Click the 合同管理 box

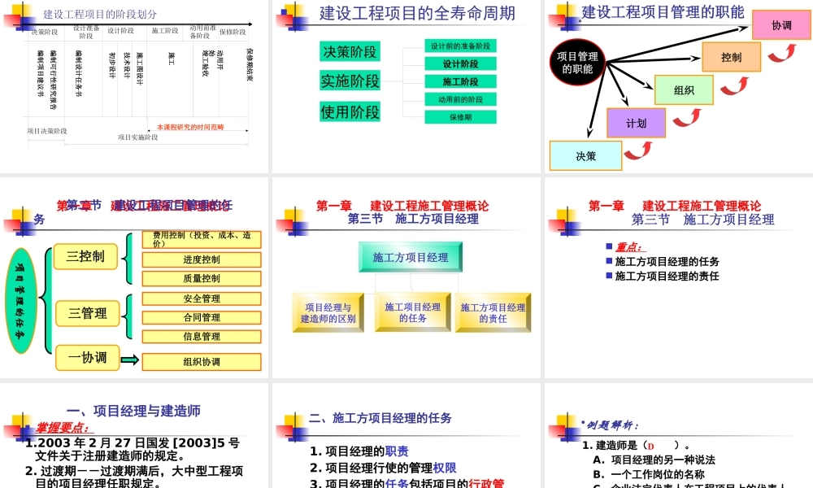pyautogui.click(x=202, y=317)
